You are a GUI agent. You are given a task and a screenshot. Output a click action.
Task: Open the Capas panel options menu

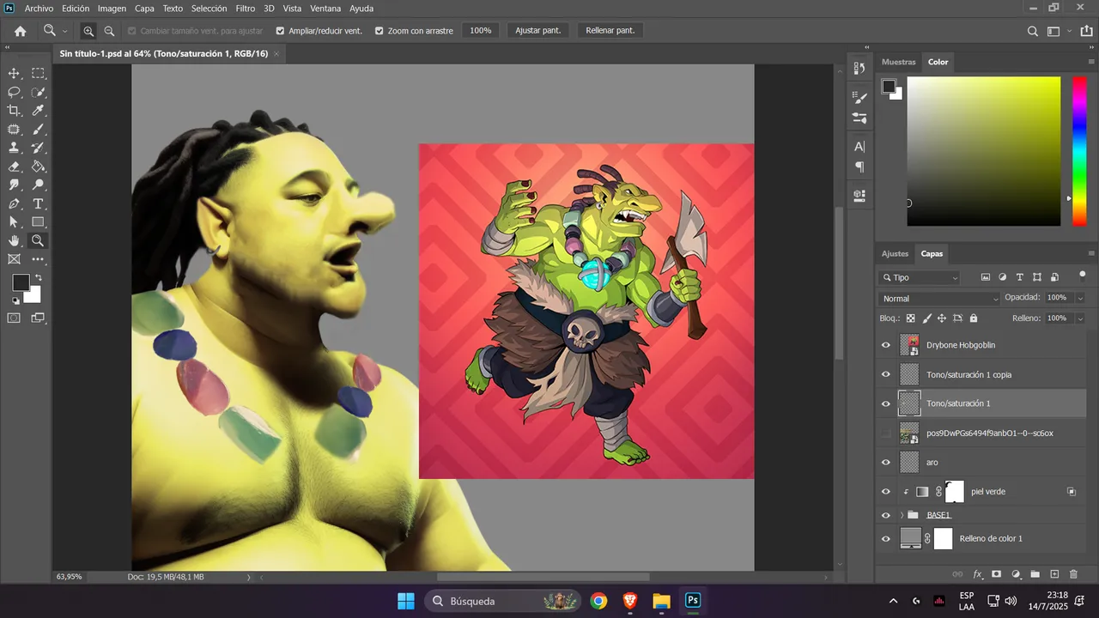[1091, 253]
